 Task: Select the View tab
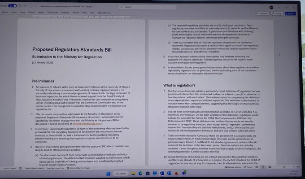[84, 13]
